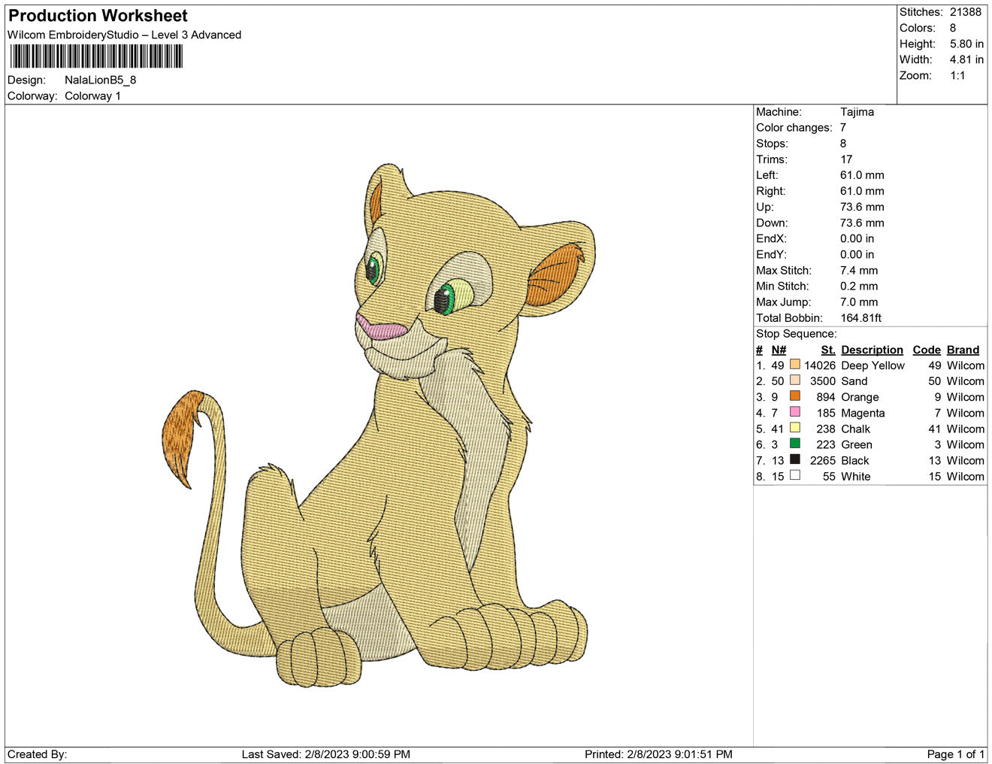Click the Machine value Tajima
992x764 pixels.
point(858,111)
